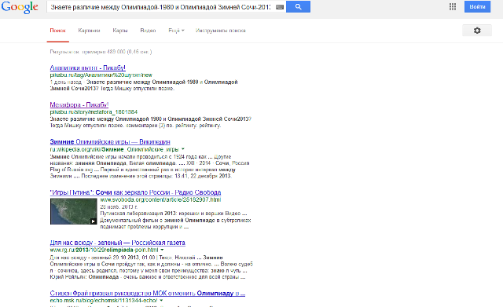Play the video thumbnail of the Sochi map

(73, 211)
